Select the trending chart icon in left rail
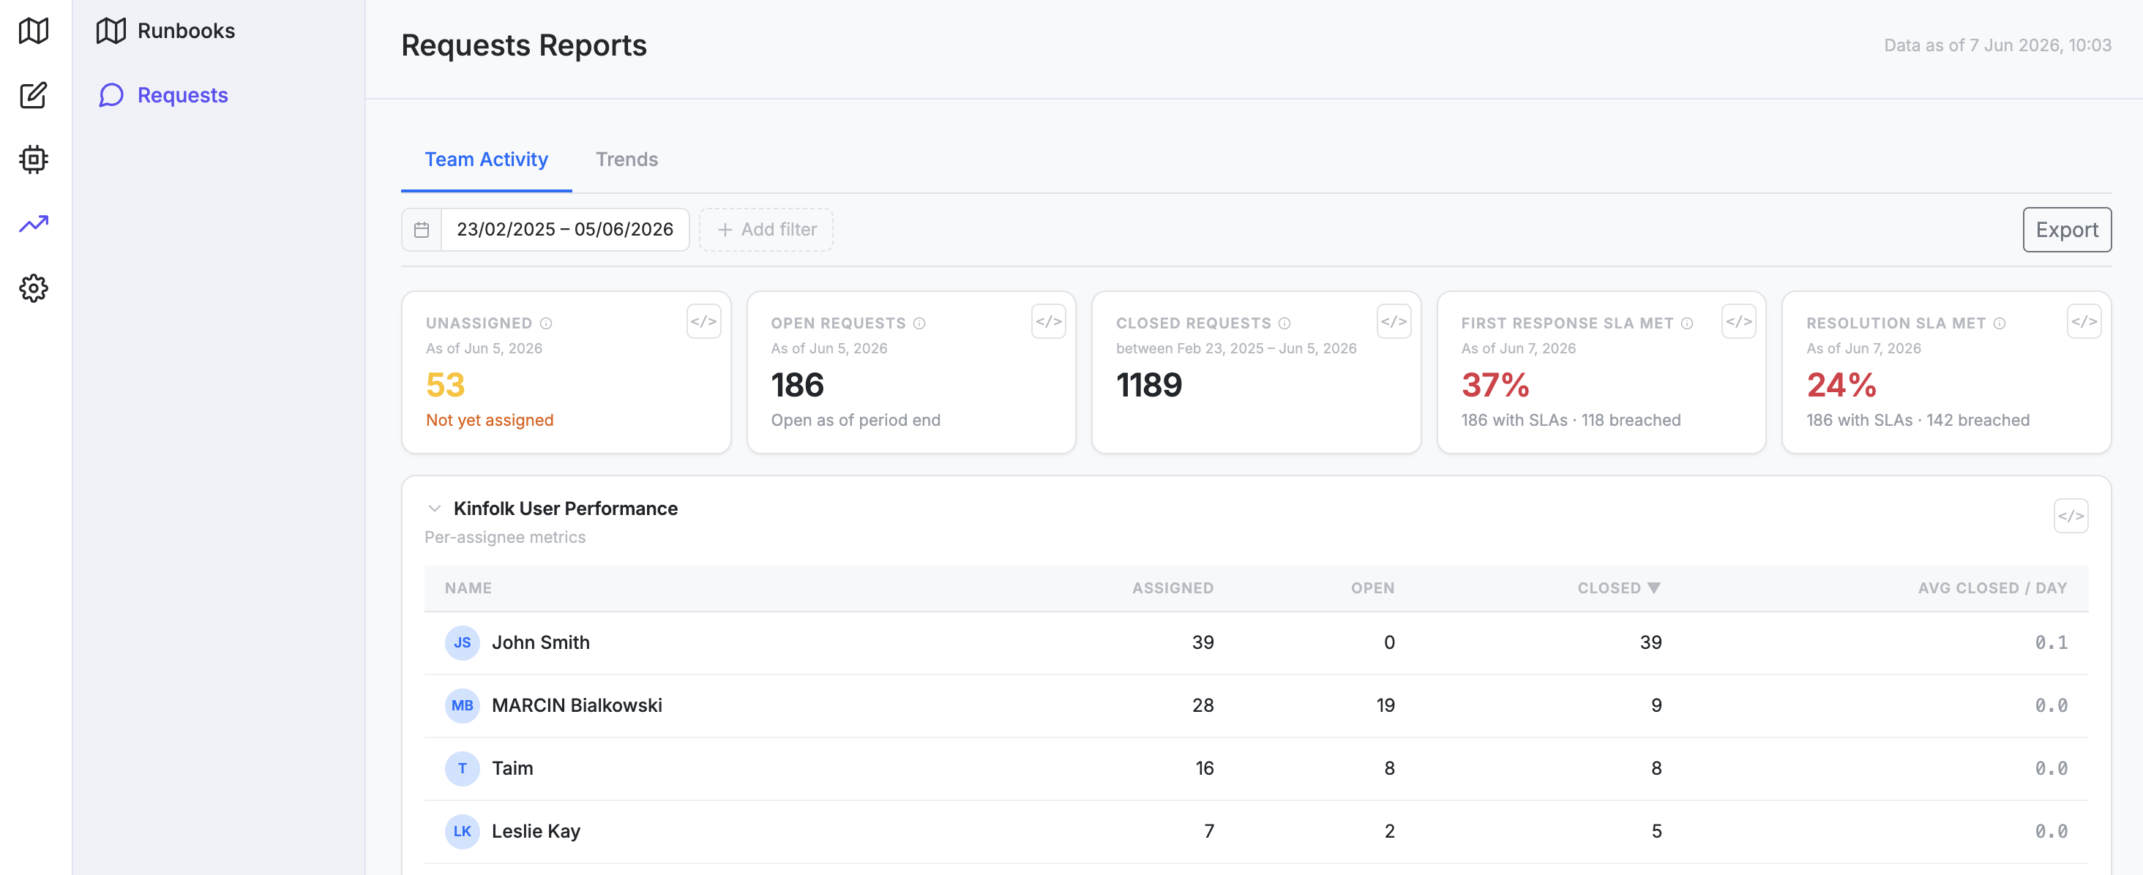This screenshot has width=2143, height=875. (33, 224)
